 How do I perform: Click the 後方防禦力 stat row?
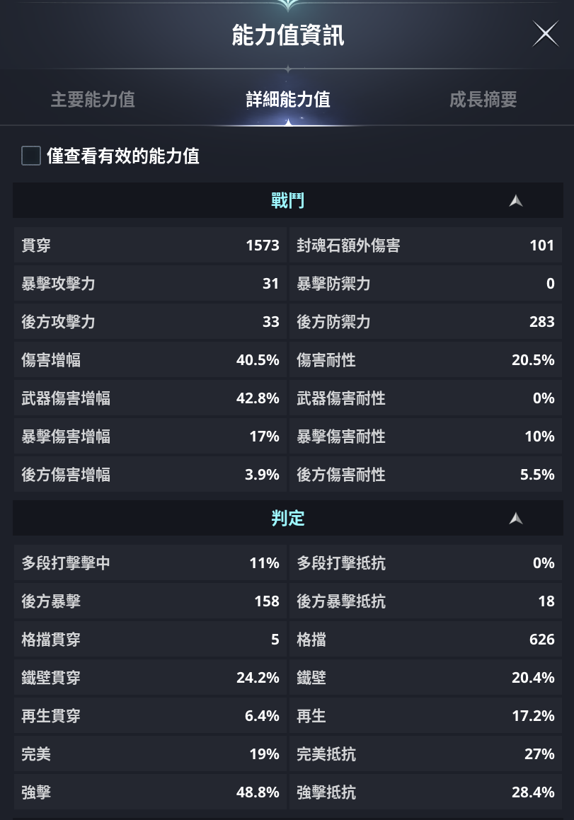(x=425, y=323)
